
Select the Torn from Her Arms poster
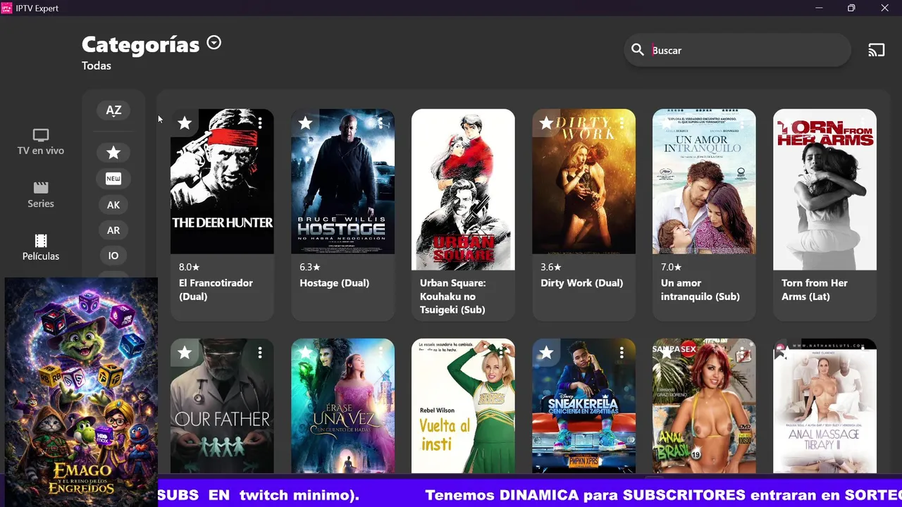point(824,189)
